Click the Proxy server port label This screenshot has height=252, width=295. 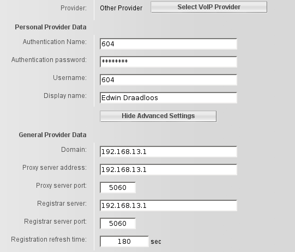[61, 186]
